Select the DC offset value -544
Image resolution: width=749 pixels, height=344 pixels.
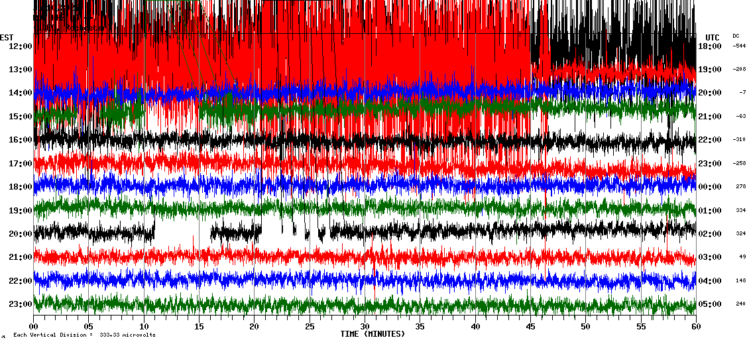click(739, 46)
